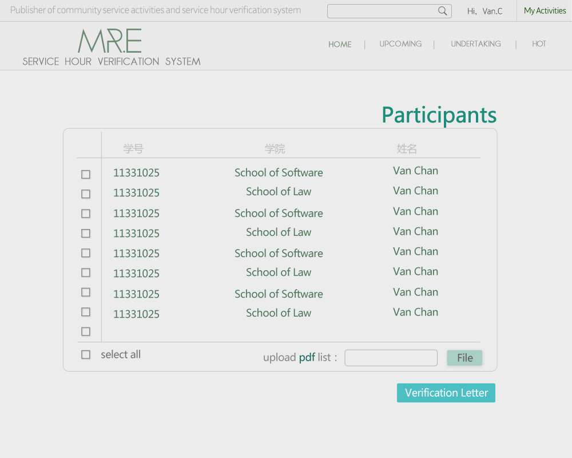Click the upload pdf list input field
The image size is (572, 458).
pos(391,358)
